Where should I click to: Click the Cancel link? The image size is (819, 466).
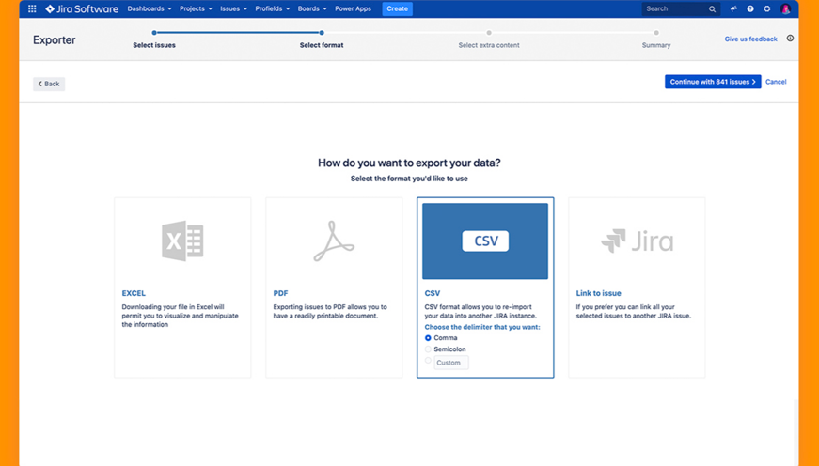coord(776,82)
